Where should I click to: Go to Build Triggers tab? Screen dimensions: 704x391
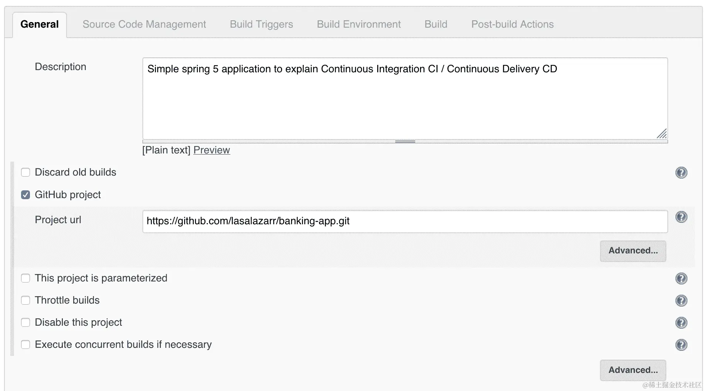261,24
